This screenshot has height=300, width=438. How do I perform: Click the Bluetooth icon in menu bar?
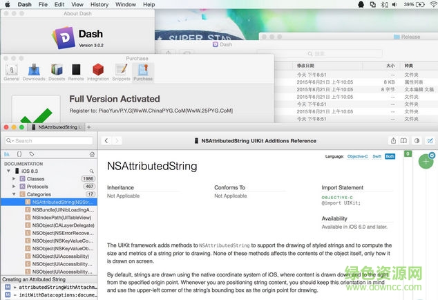coord(385,4)
